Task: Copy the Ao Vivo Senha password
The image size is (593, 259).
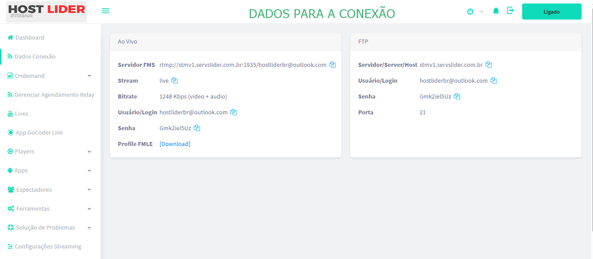Action: pyautogui.click(x=197, y=128)
